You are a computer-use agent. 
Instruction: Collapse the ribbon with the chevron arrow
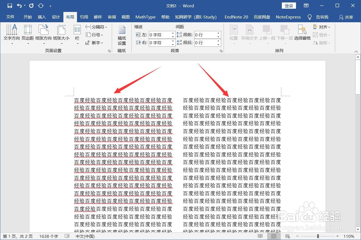(356, 52)
